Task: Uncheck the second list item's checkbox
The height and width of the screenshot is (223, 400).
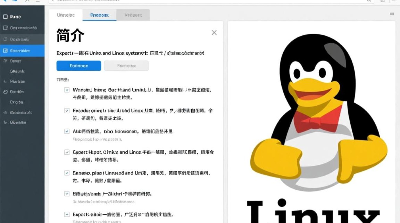Action: tap(67, 110)
